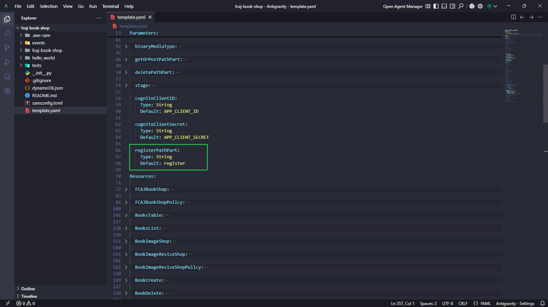Open the settings gear in title bar
The image size is (548, 307).
click(480, 6)
